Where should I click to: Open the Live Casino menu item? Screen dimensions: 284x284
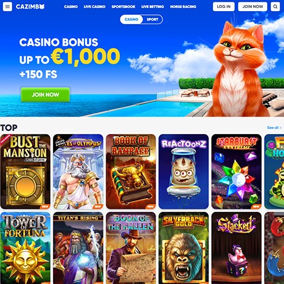pyautogui.click(x=94, y=7)
